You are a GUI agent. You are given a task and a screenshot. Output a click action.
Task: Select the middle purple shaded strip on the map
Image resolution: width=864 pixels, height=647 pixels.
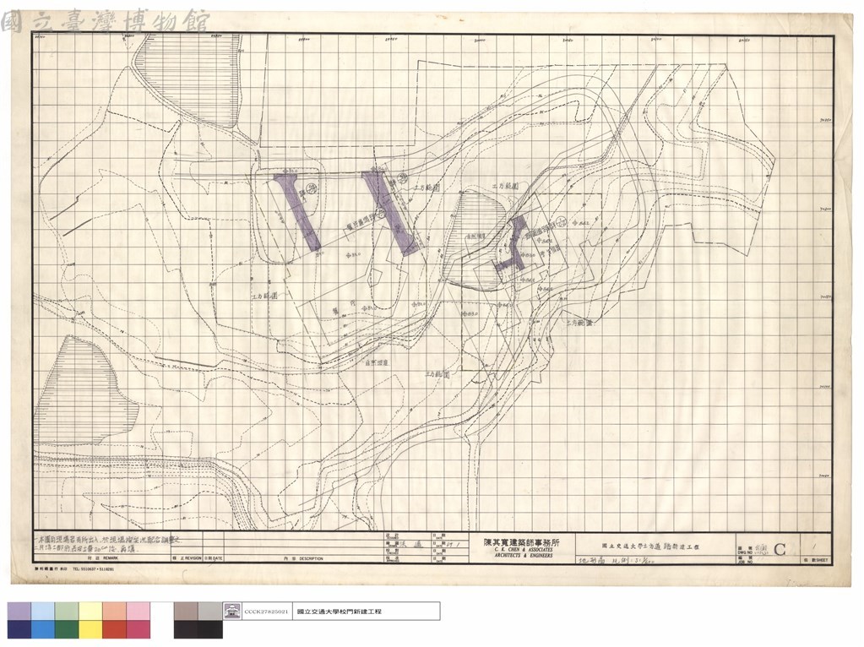pyautogui.click(x=389, y=213)
